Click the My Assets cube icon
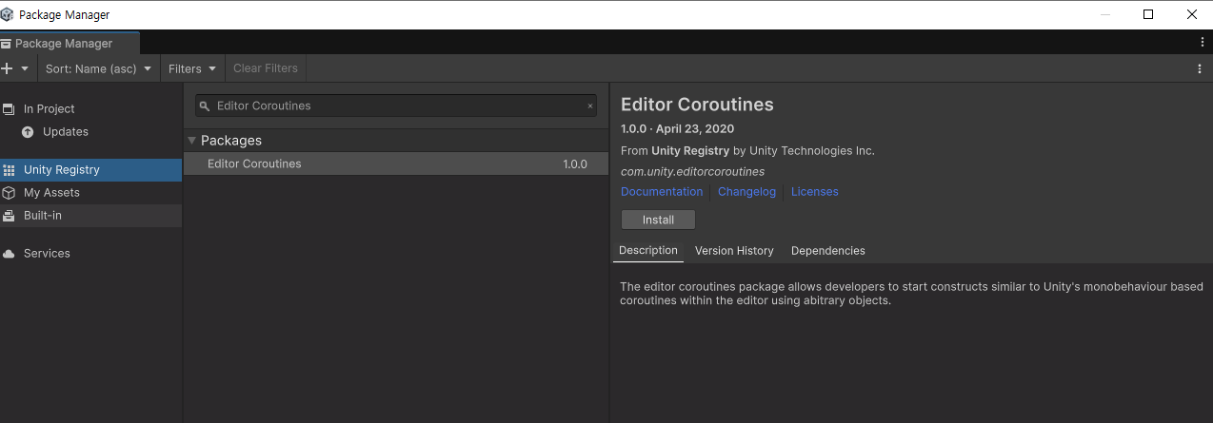Image resolution: width=1213 pixels, height=423 pixels. coord(9,193)
